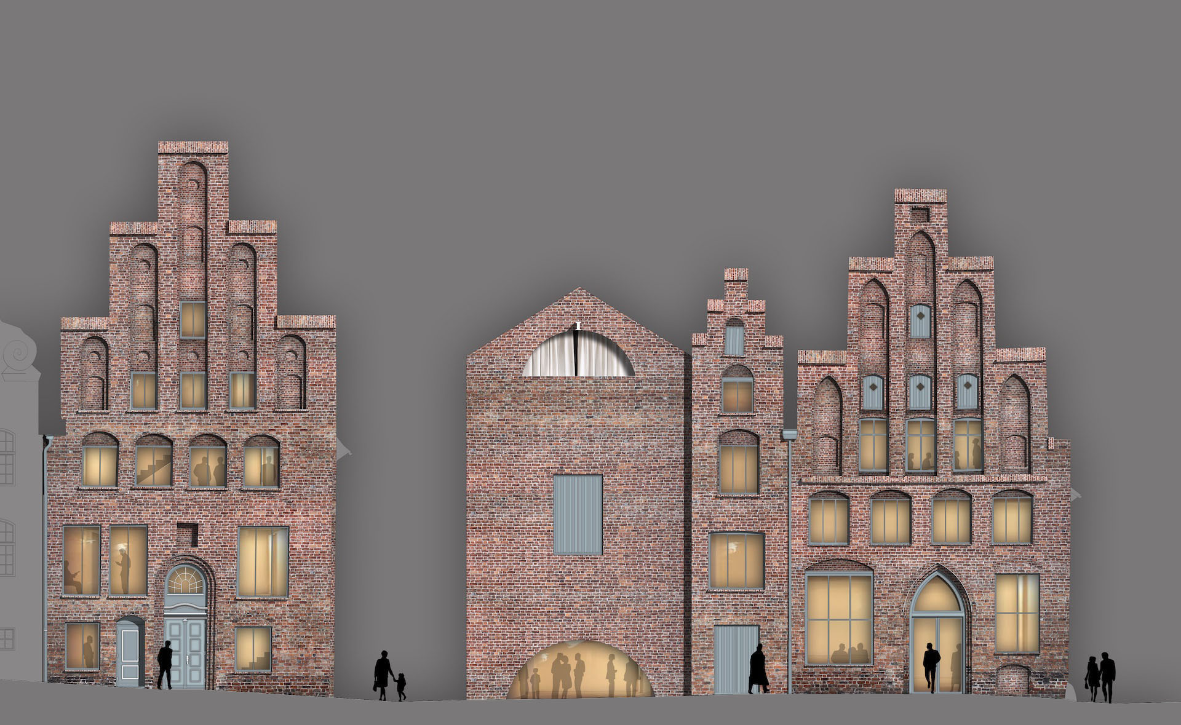Screen dimensions: 1181x725
Task: Click the couple silhouette at far right
Action: click(1100, 678)
